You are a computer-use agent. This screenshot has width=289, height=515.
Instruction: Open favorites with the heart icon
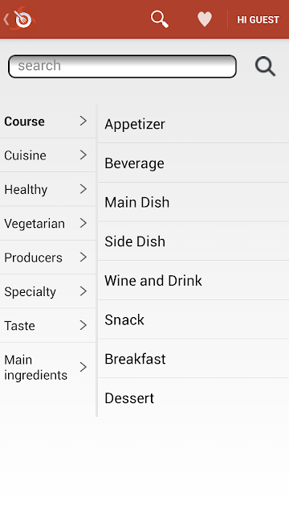205,19
